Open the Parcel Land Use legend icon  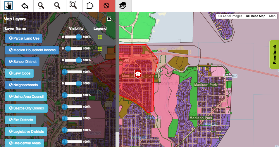(100, 37)
